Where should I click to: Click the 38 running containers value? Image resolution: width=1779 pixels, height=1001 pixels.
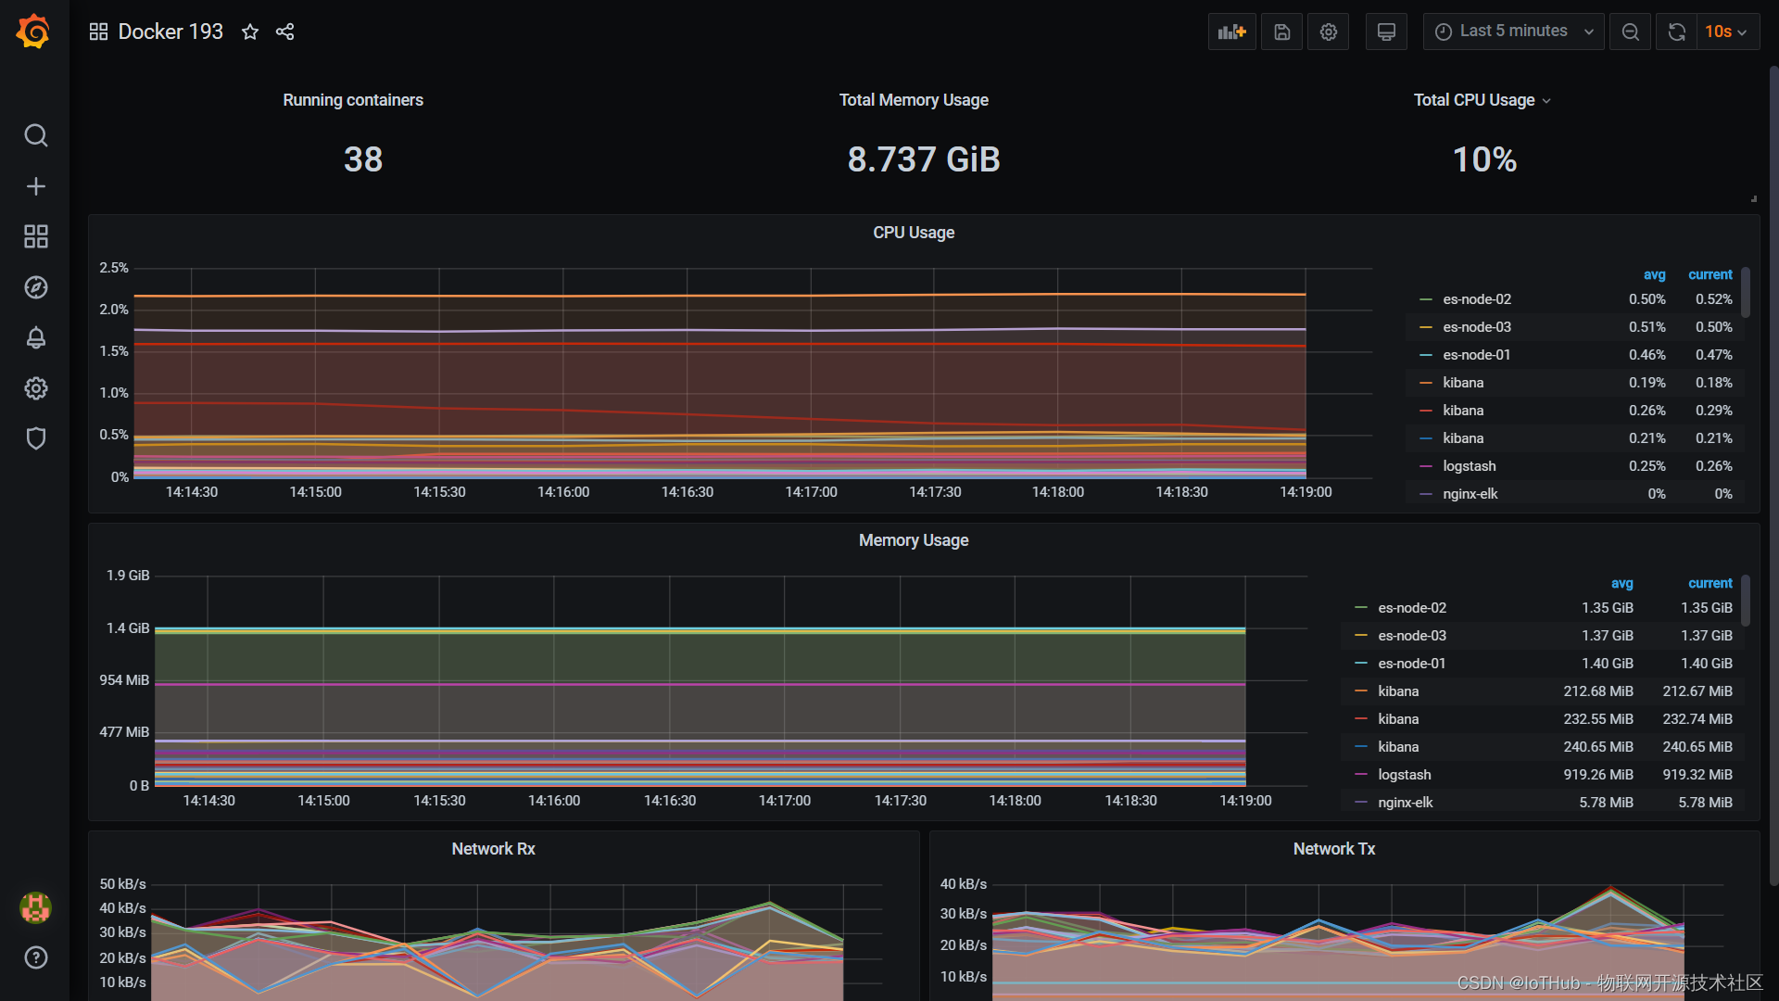pyautogui.click(x=363, y=159)
